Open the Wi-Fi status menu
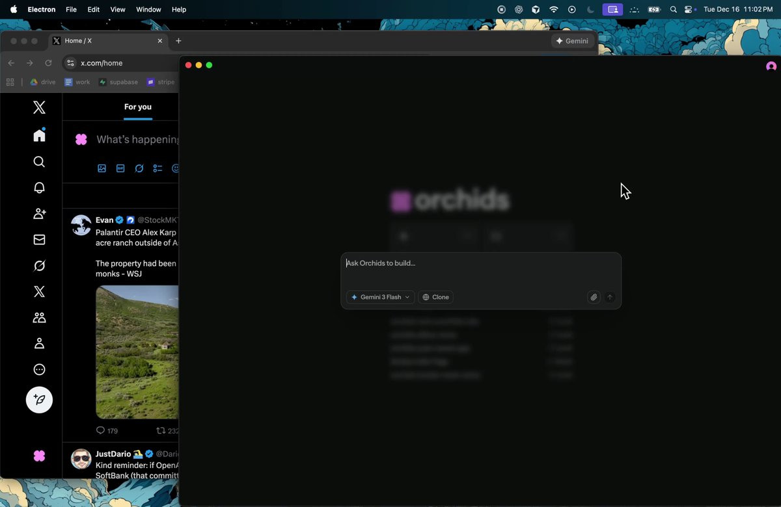The height and width of the screenshot is (507, 781). (x=554, y=10)
